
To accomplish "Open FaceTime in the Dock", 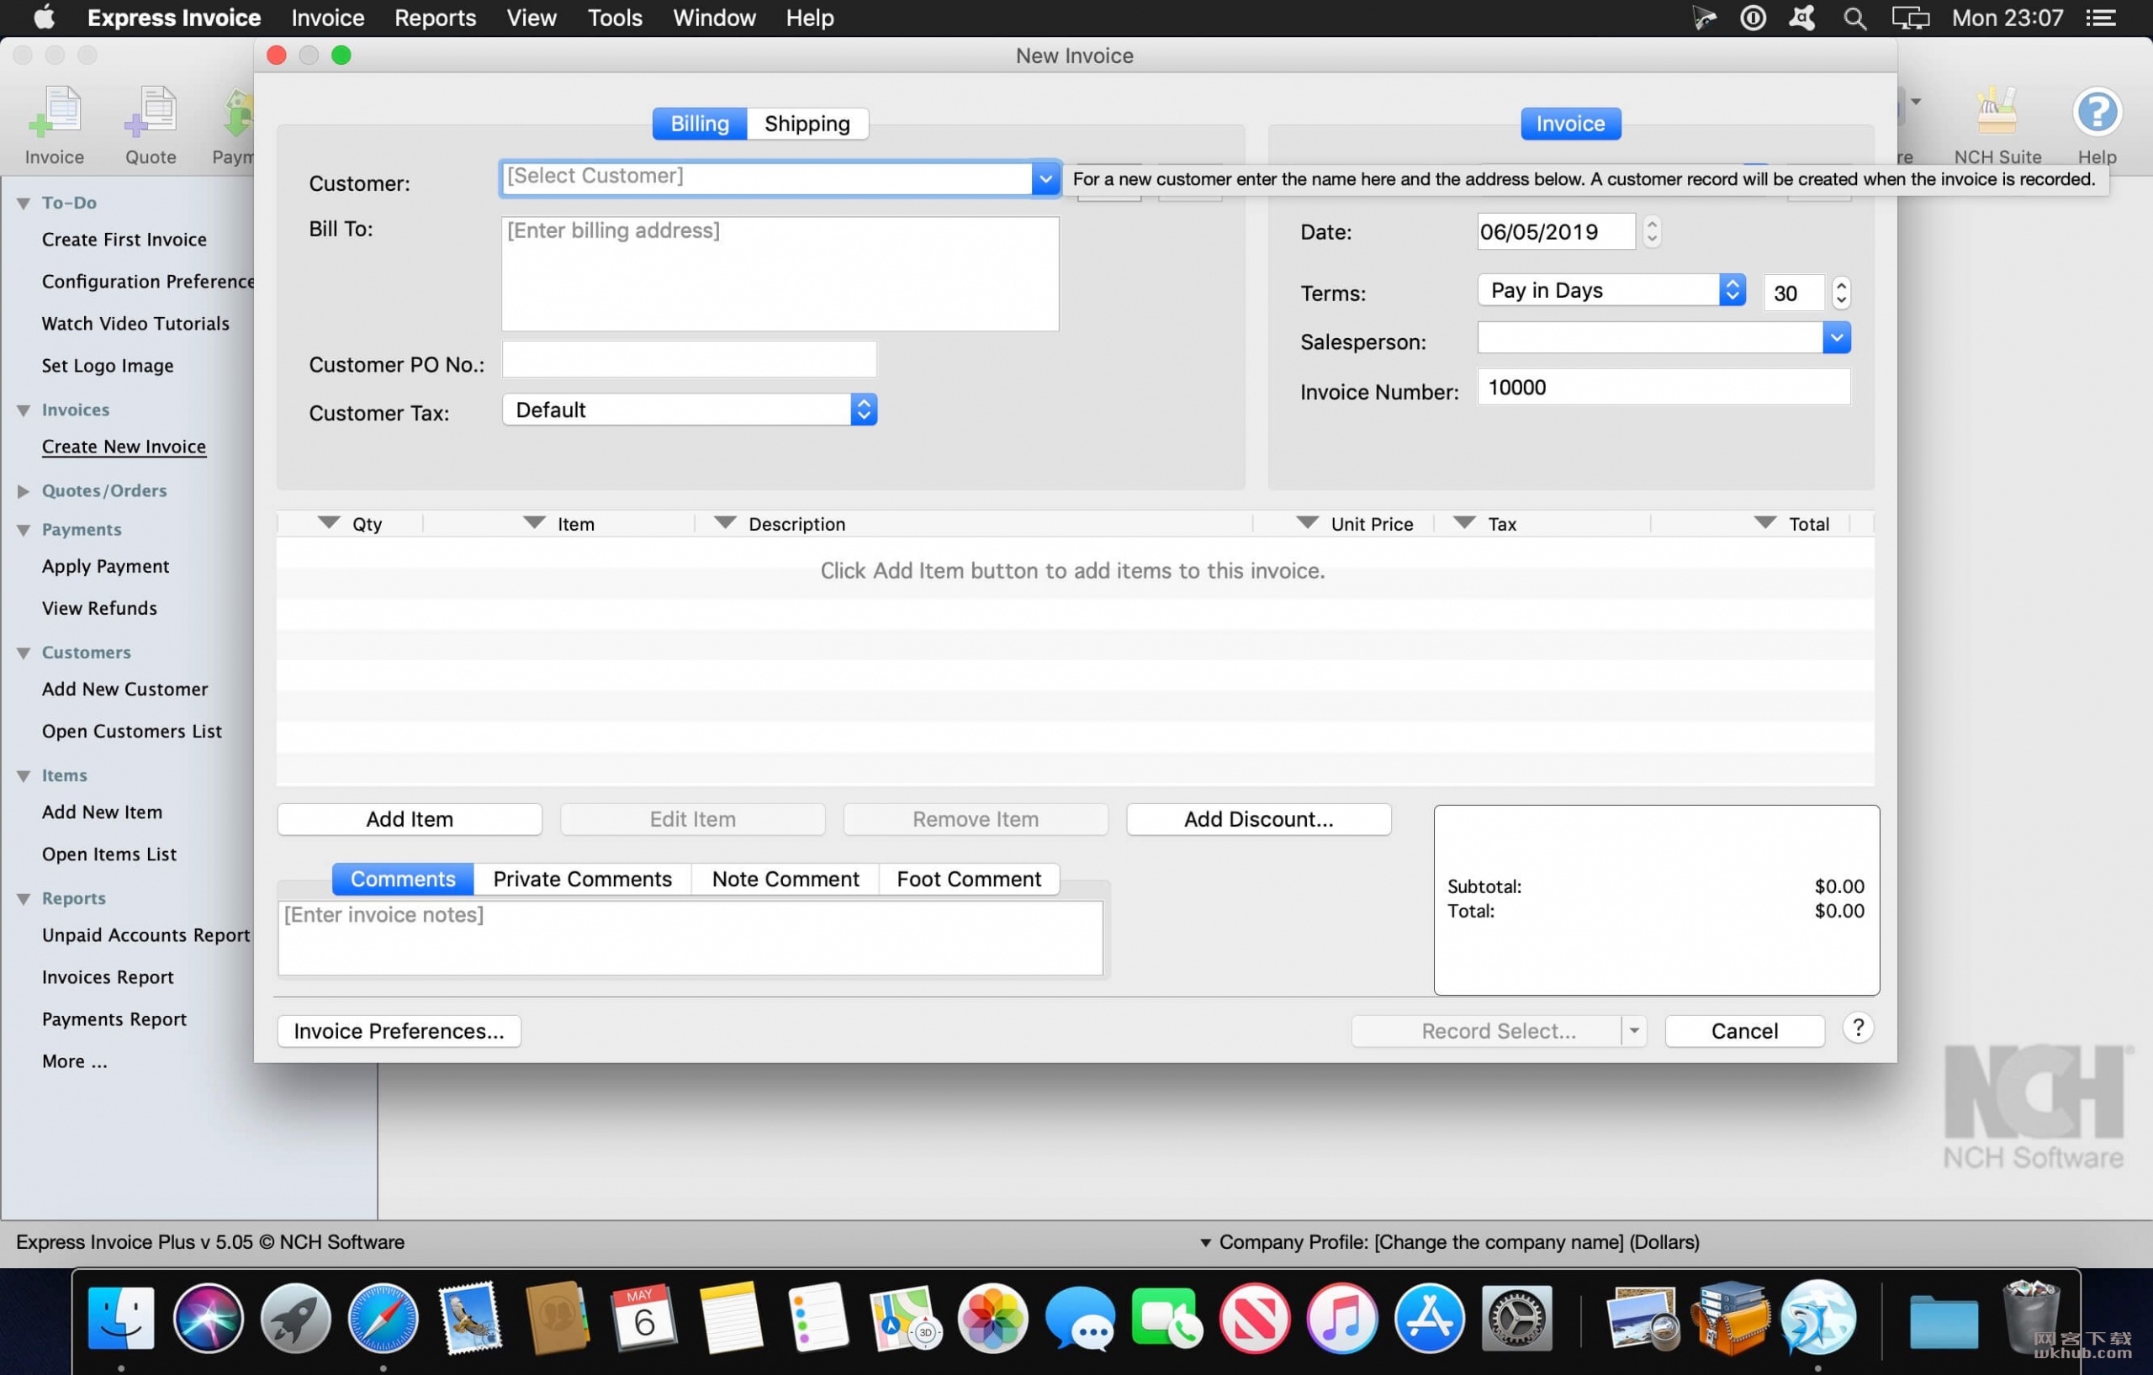I will (x=1166, y=1318).
